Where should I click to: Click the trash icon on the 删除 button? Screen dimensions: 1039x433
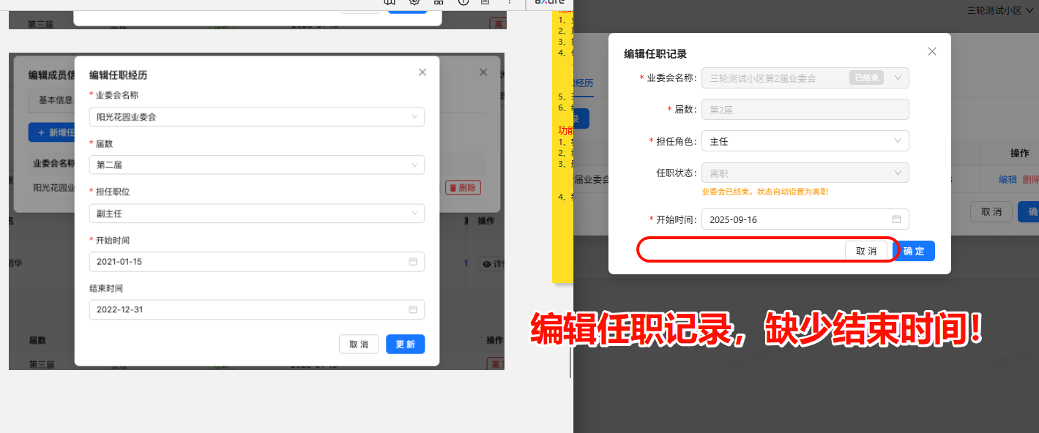tap(453, 187)
